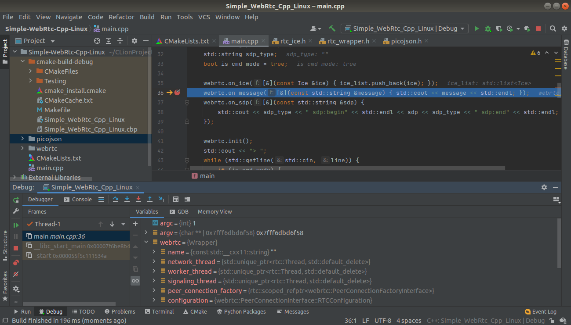Open the Memory View tab
This screenshot has width=571, height=325.
215,211
